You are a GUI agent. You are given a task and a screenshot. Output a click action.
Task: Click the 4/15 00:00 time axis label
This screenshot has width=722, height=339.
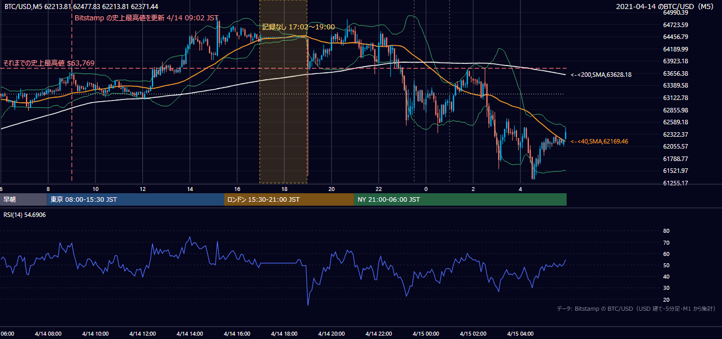point(426,333)
